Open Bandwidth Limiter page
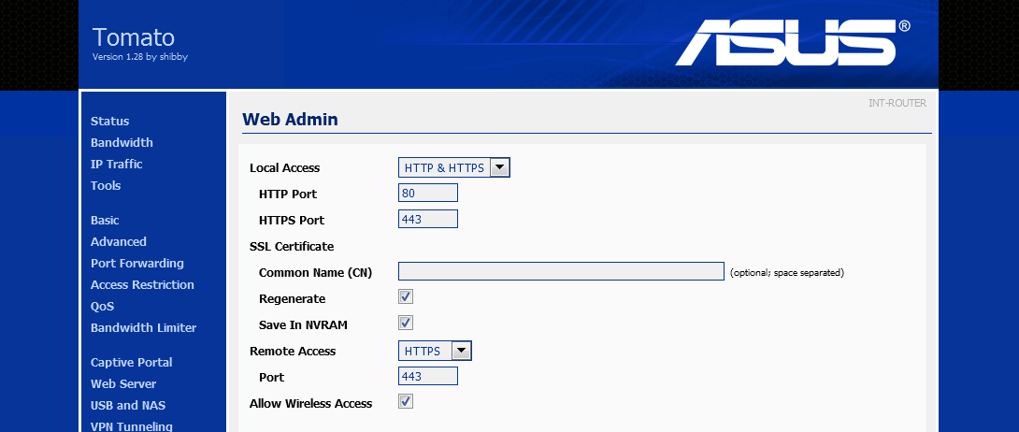Screen dimensions: 1019x432 (144, 327)
